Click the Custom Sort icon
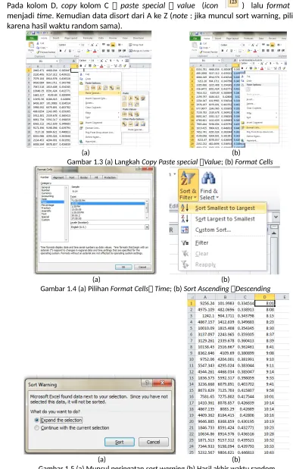The height and width of the screenshot is (469, 293). pos(185,230)
